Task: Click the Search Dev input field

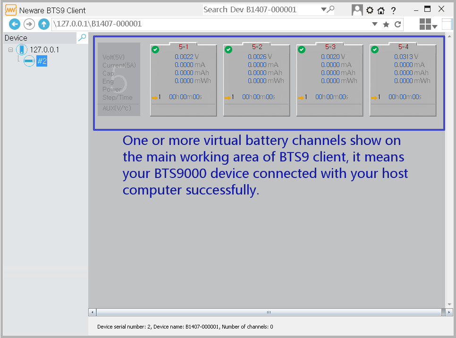Action: point(262,9)
